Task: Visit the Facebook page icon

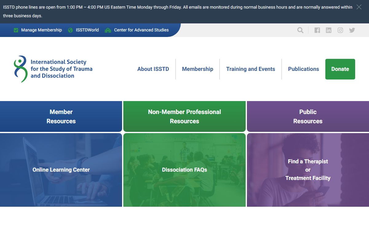Action: [x=317, y=30]
